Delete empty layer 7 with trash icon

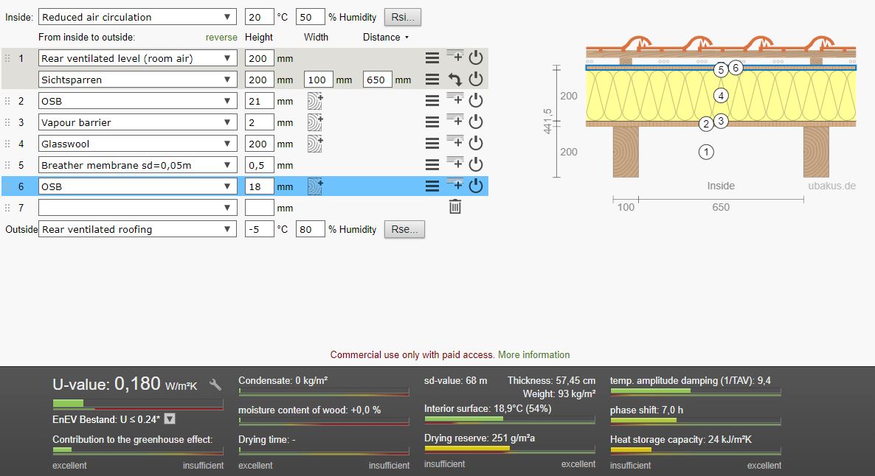(455, 208)
